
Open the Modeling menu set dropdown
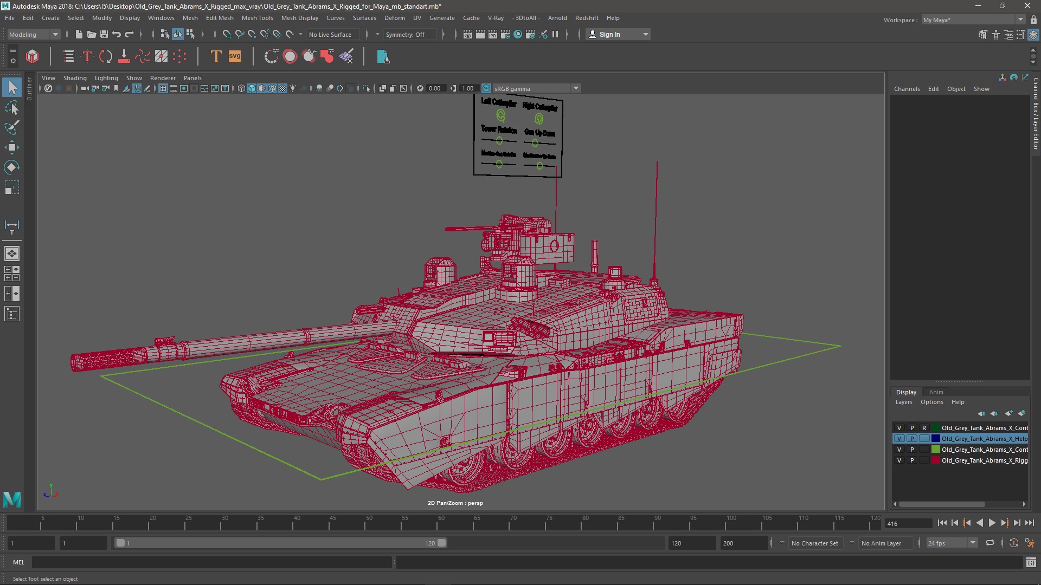click(34, 34)
